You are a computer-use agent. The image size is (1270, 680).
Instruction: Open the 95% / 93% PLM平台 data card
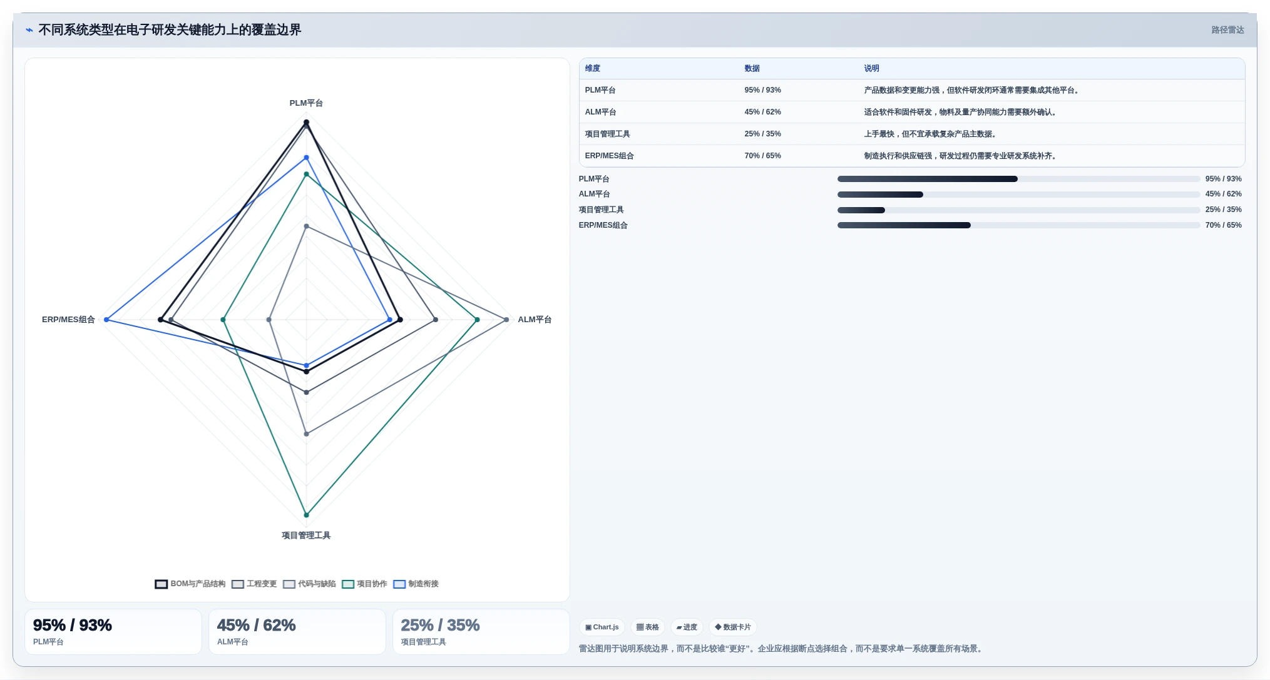(113, 632)
